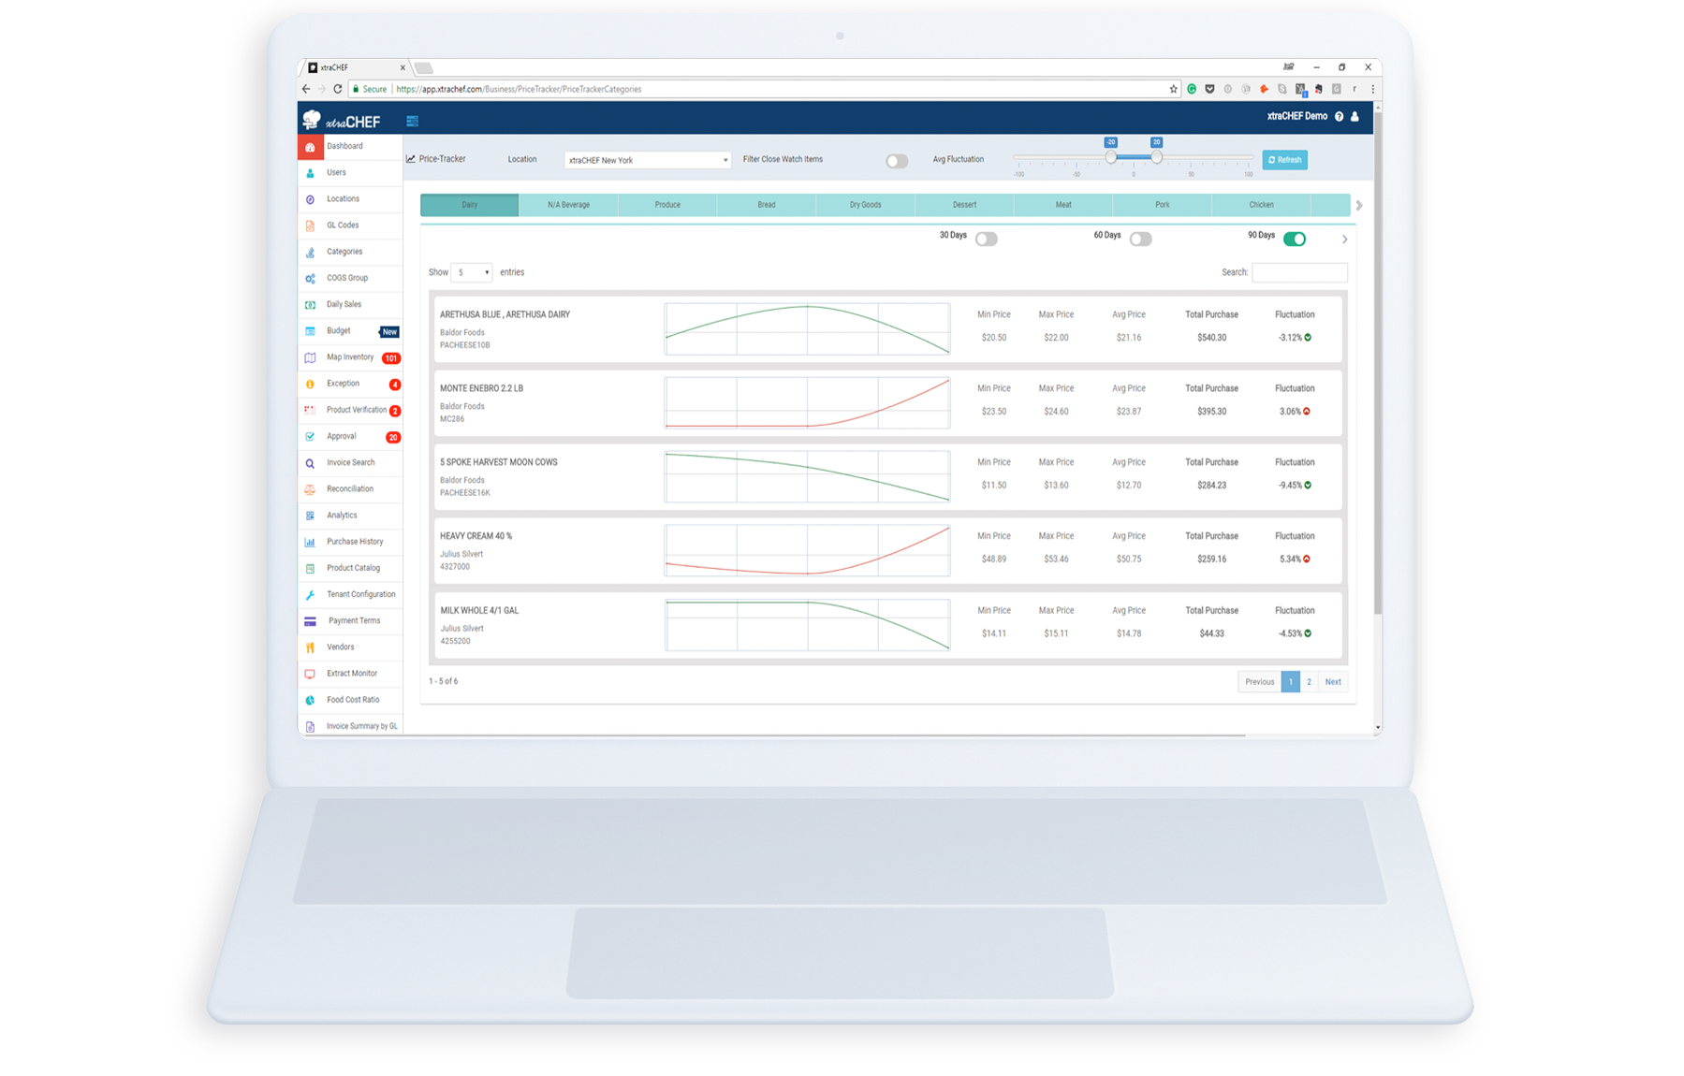
Task: Switch to the Produce tab
Action: (x=667, y=205)
